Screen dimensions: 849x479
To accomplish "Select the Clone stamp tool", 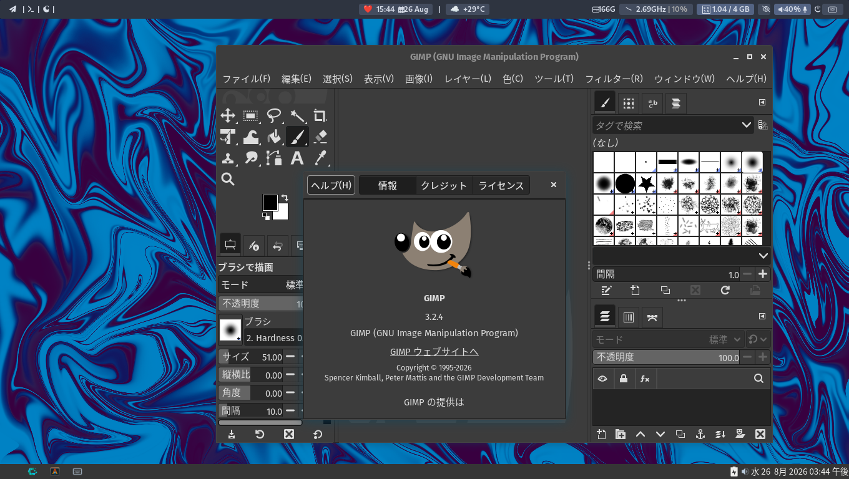I will coord(228,158).
